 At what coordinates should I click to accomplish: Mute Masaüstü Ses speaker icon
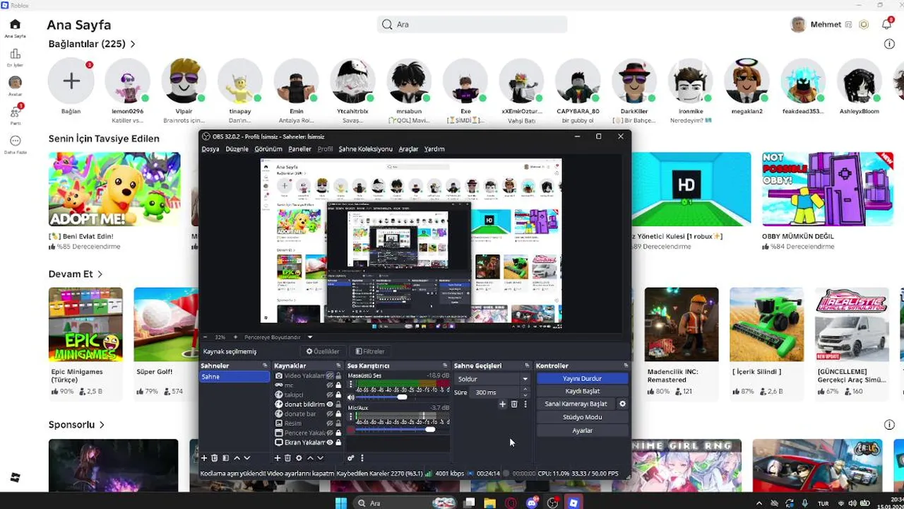(x=351, y=397)
